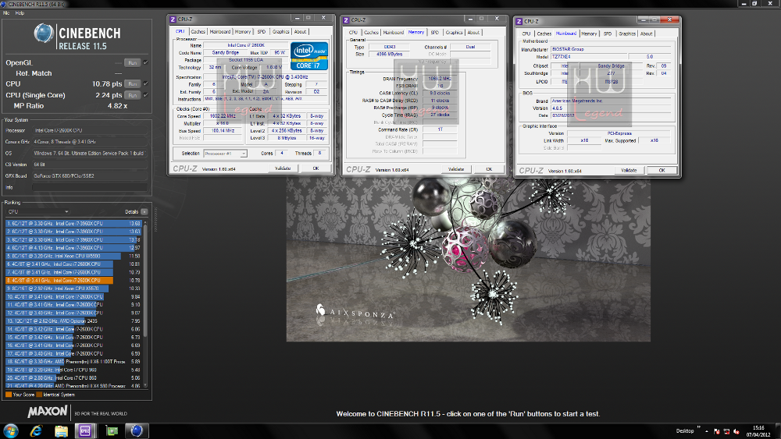Open About tab in first CPU-Z window

(301, 32)
